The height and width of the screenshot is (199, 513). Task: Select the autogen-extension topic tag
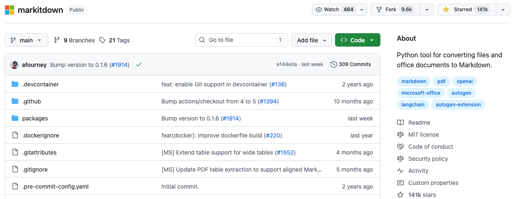pos(458,104)
